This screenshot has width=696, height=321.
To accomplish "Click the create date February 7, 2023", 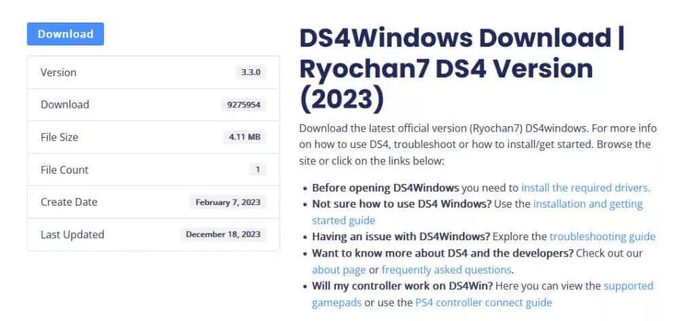I will point(228,202).
